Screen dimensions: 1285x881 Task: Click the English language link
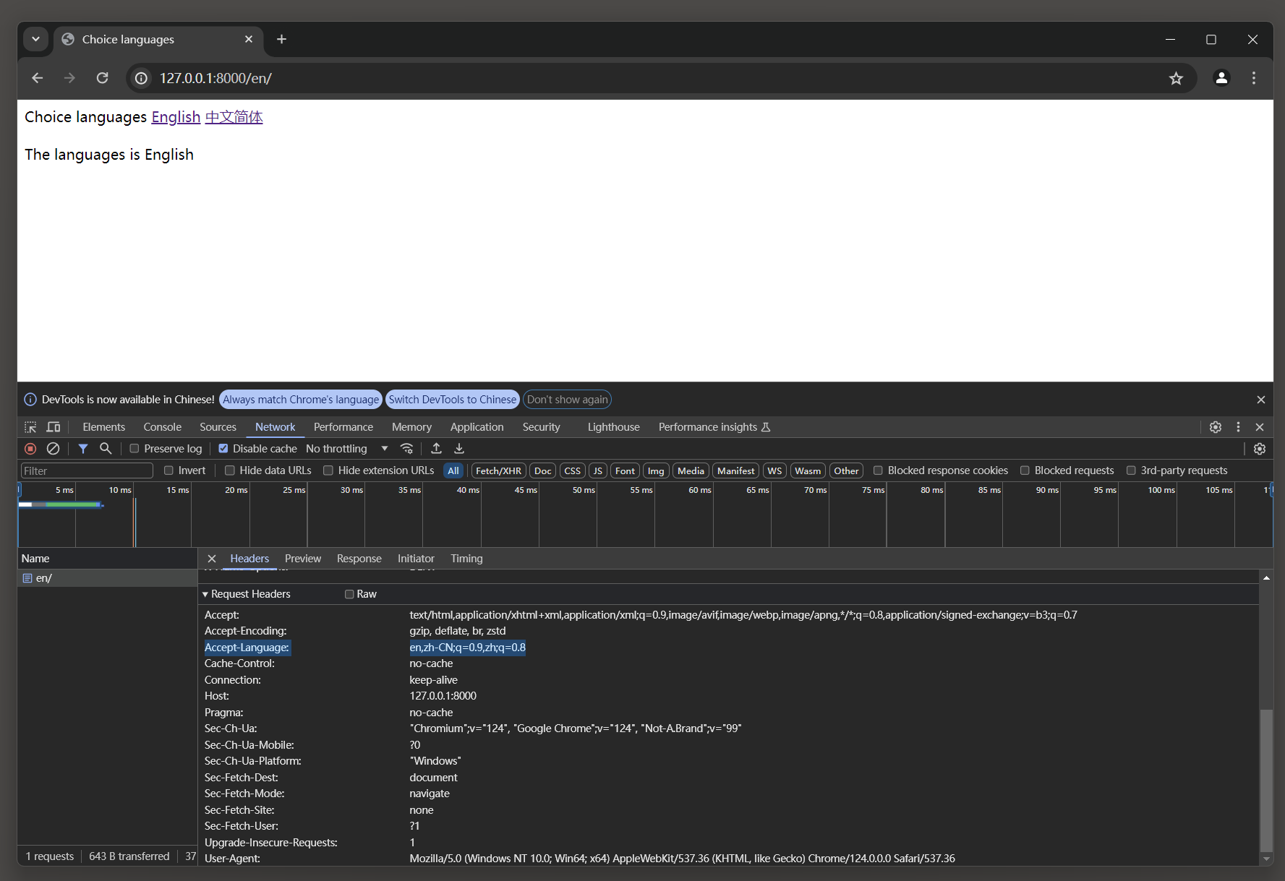(176, 117)
